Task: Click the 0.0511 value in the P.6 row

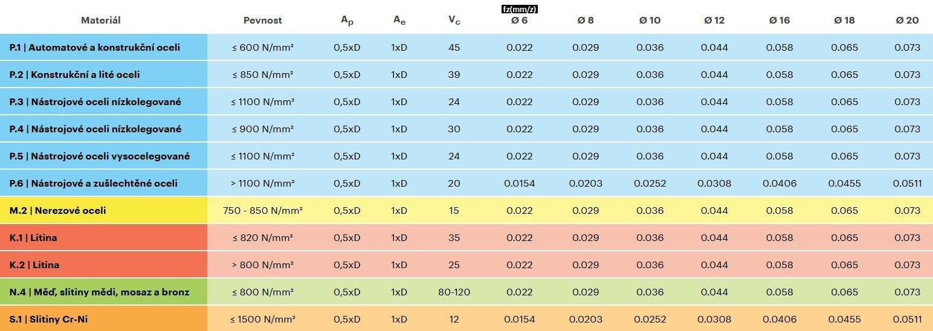Action: coord(907,183)
